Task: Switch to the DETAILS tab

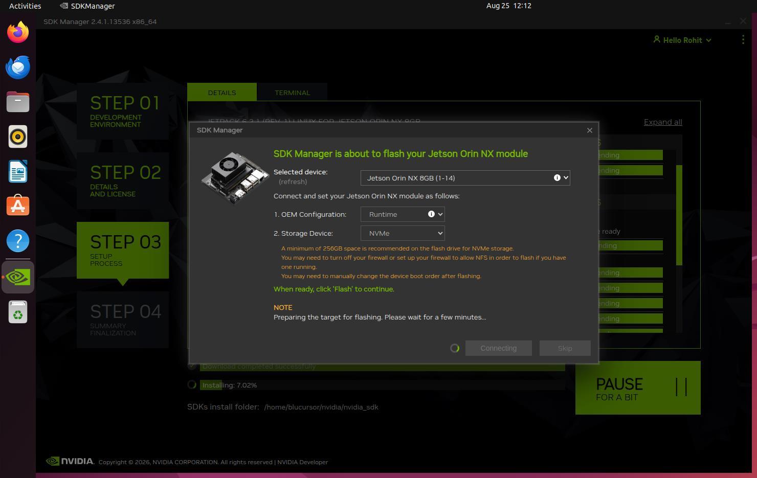Action: click(x=222, y=93)
